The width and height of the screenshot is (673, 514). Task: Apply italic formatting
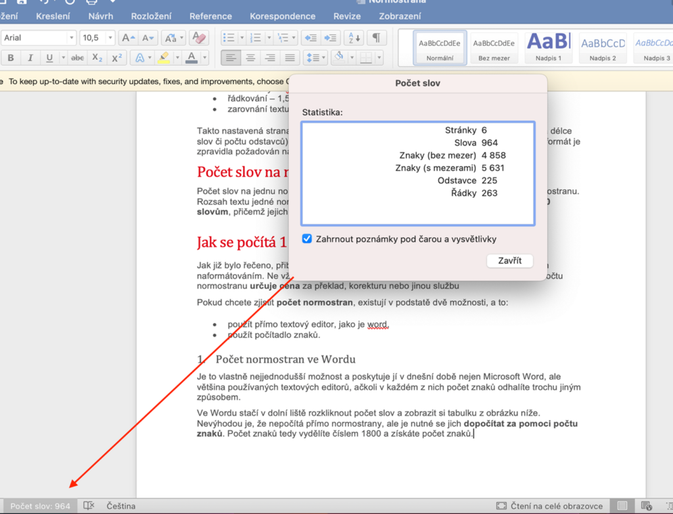tap(30, 58)
